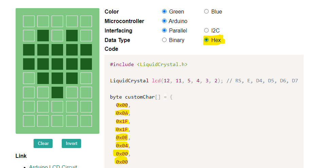Toggle the bottom-right pixel of the grid
309x168 pixels.
86,121
